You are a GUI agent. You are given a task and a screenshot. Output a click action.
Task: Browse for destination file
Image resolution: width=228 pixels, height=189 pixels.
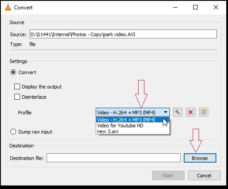pos(200,158)
